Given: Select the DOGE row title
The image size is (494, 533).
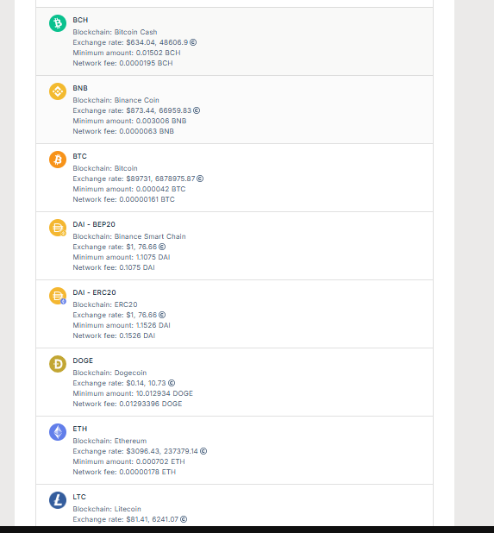Looking at the screenshot, I should pos(83,361).
